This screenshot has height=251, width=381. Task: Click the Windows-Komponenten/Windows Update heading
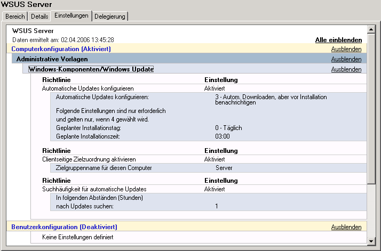pyautogui.click(x=91, y=69)
